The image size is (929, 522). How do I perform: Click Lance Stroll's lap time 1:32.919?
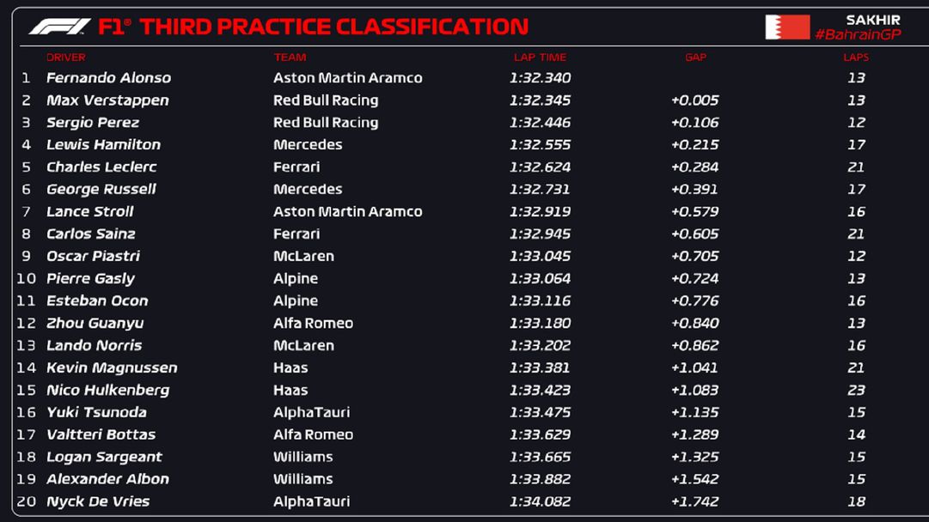540,212
